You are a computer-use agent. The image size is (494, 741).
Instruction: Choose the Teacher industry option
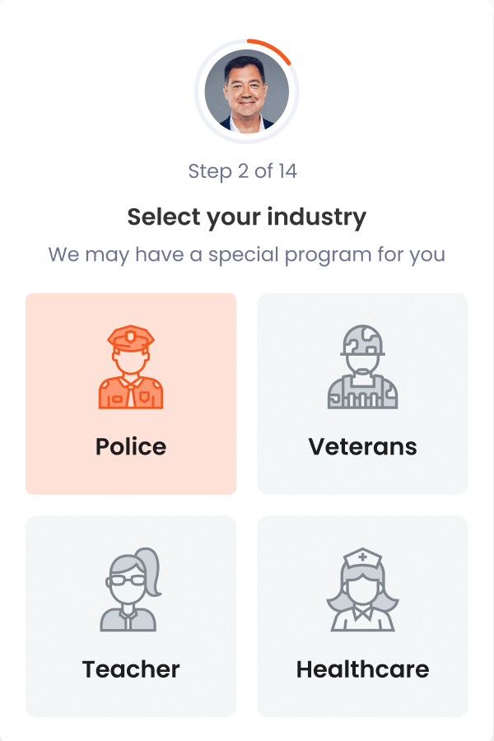[x=130, y=616]
